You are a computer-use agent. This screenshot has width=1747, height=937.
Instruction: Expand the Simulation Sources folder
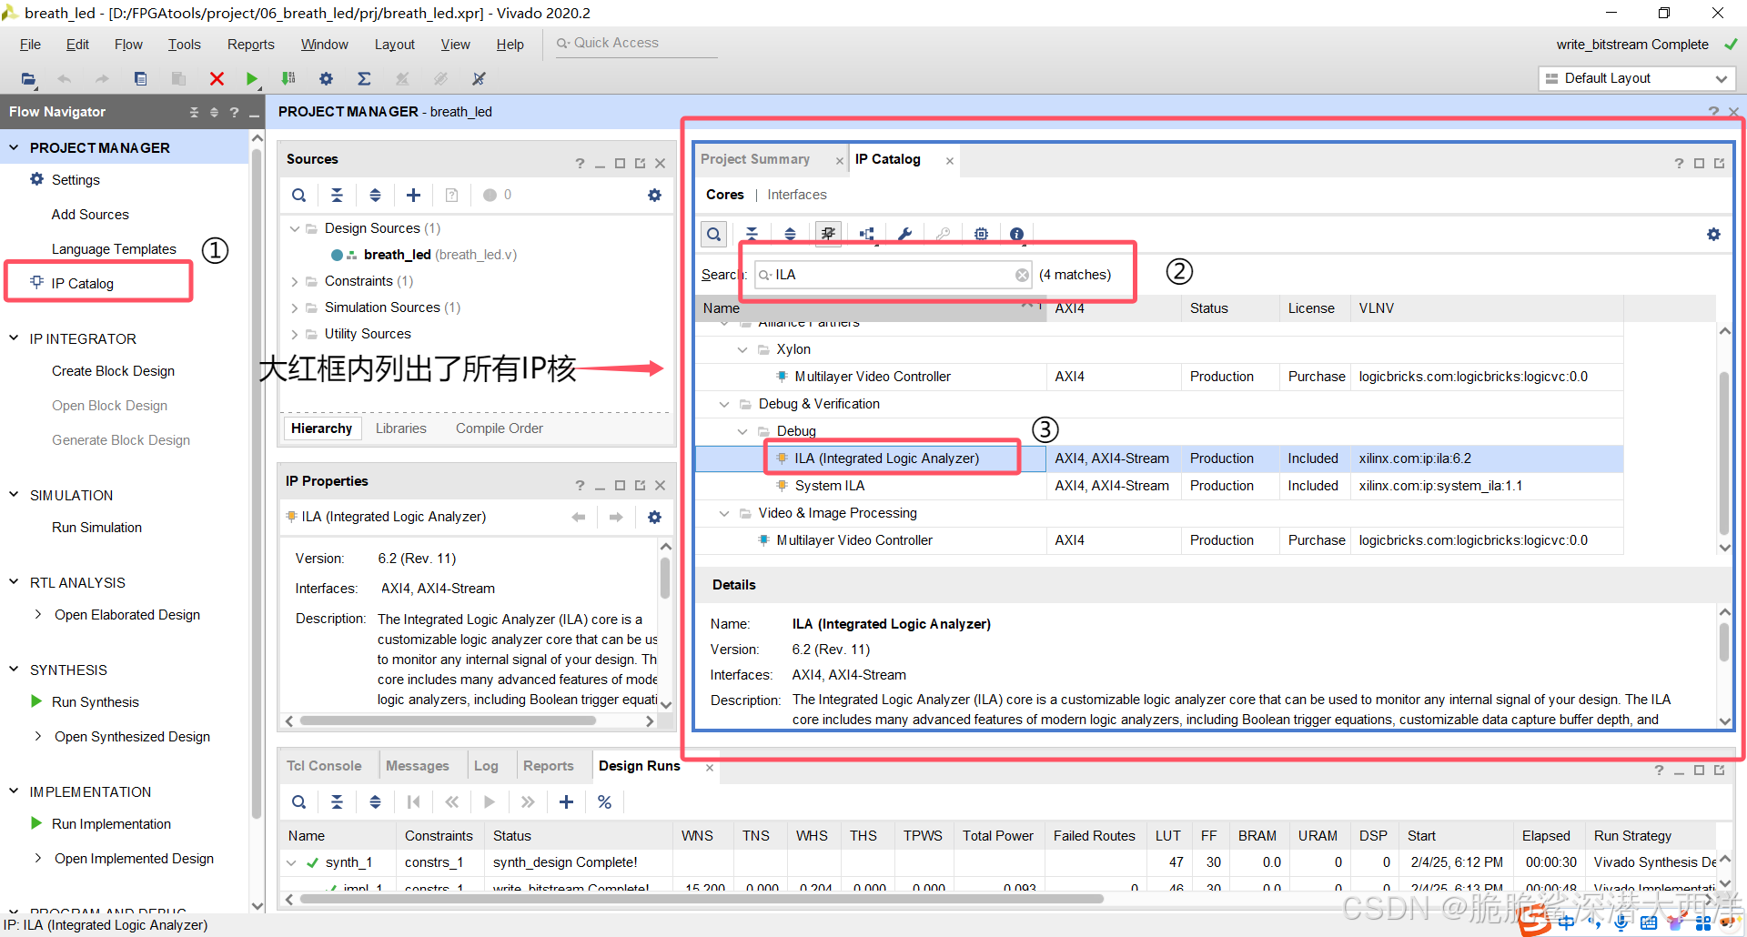tap(294, 307)
